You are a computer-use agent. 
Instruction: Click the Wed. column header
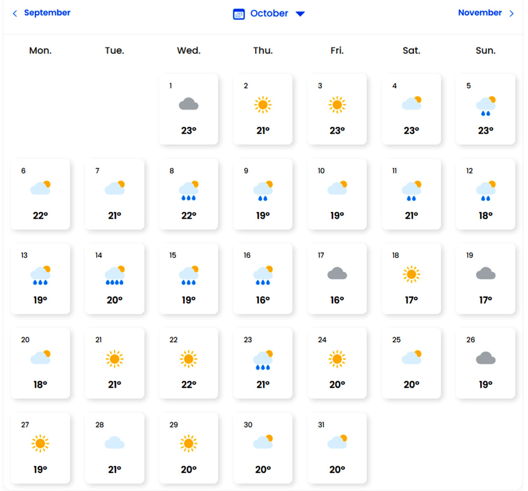click(x=189, y=50)
